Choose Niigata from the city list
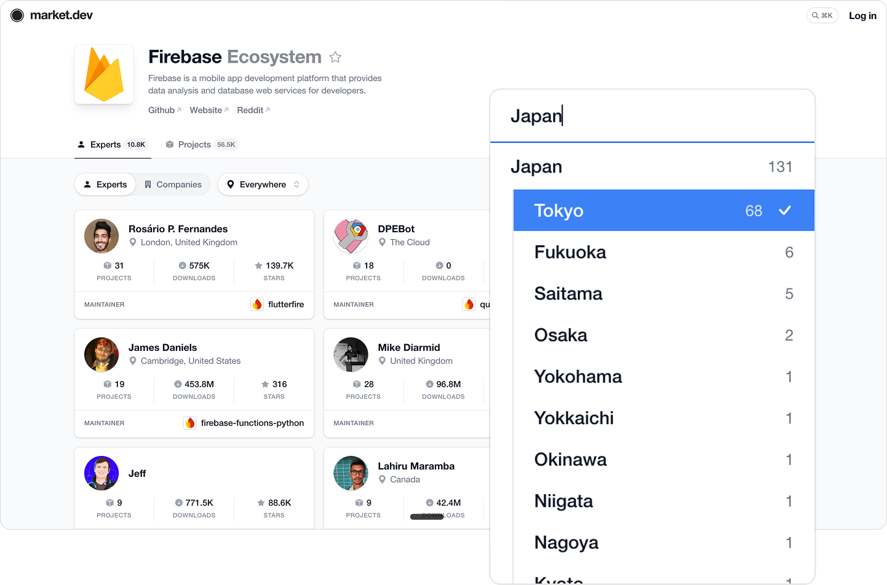 click(x=664, y=501)
